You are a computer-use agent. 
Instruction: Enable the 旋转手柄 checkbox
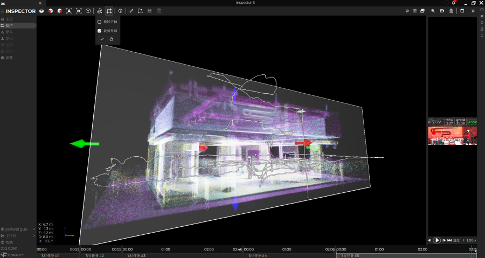100,22
